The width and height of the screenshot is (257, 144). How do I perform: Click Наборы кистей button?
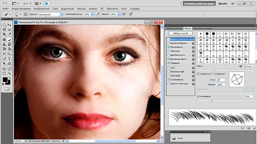tap(181, 33)
